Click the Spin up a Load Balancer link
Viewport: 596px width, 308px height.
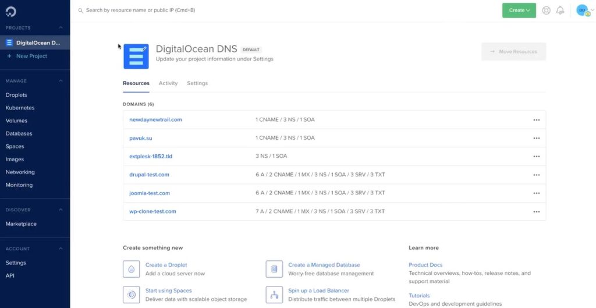click(x=318, y=291)
